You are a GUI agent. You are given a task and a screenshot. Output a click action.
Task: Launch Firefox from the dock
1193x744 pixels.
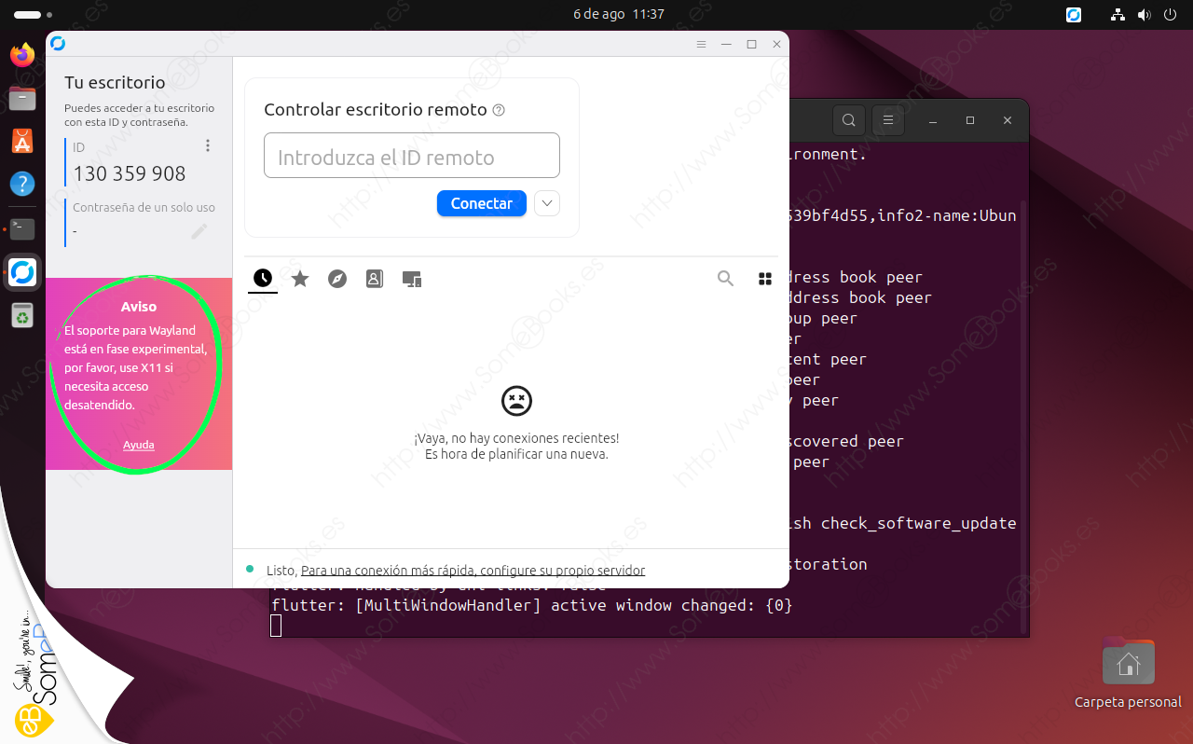point(22,55)
